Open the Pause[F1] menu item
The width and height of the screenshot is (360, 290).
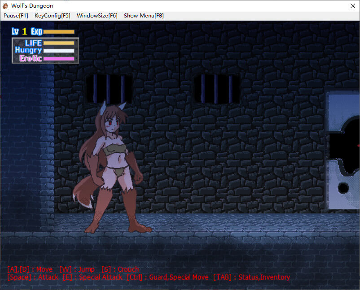(16, 16)
